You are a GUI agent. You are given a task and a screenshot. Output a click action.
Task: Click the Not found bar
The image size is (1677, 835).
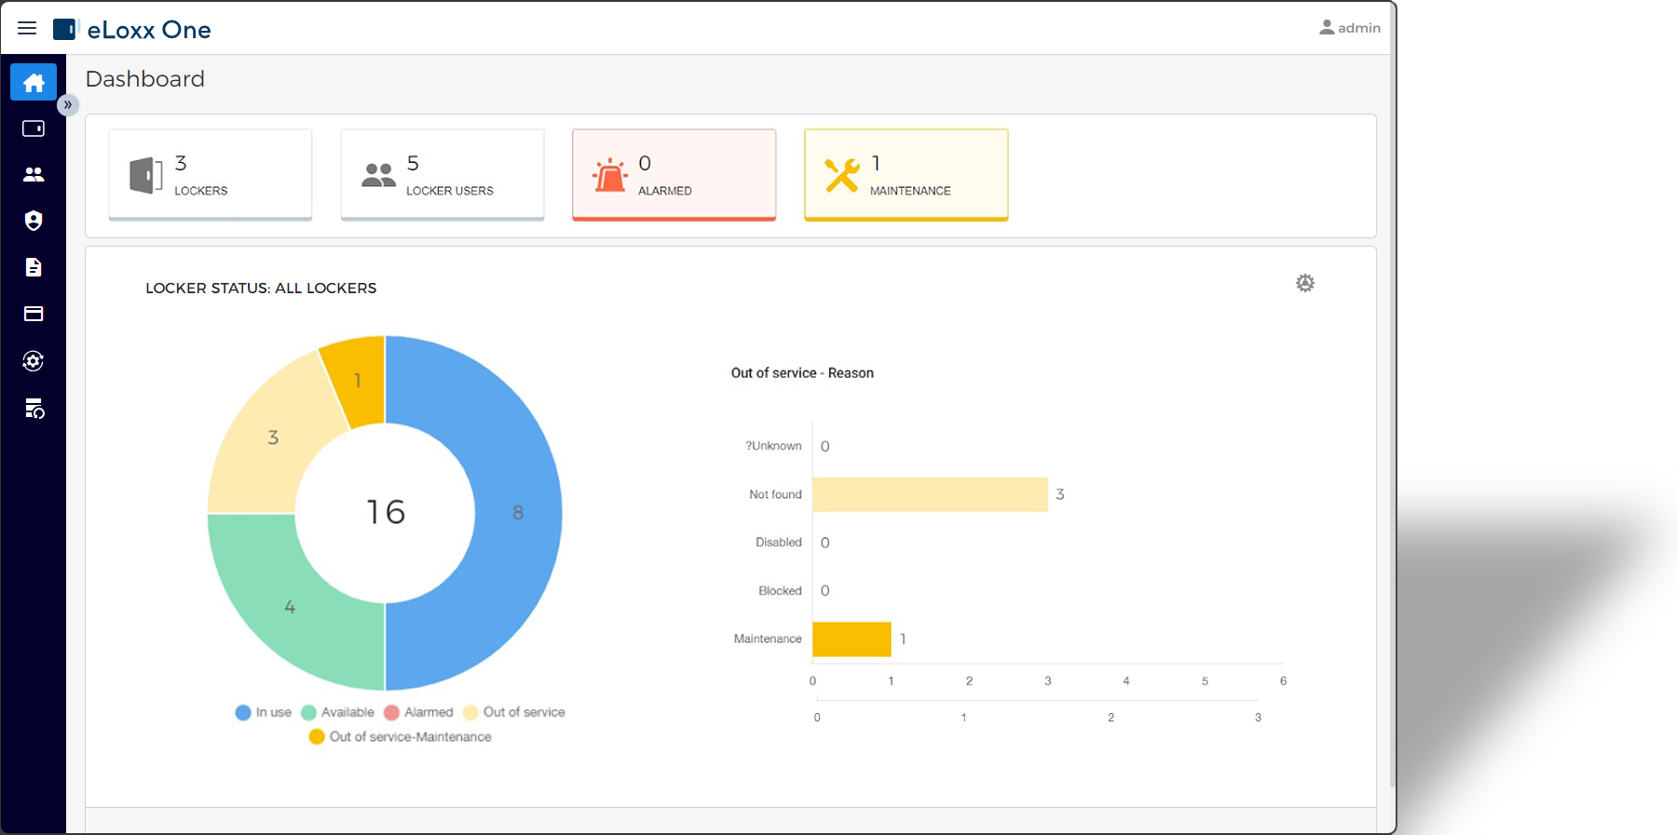tap(930, 494)
